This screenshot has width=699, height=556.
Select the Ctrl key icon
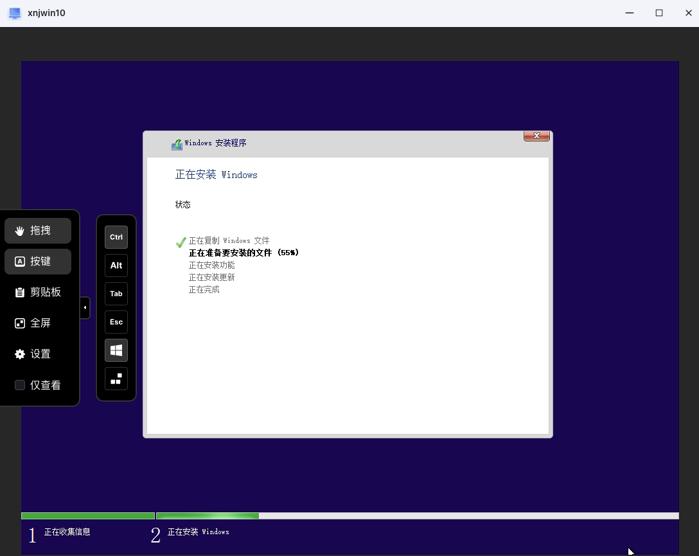[x=116, y=237]
